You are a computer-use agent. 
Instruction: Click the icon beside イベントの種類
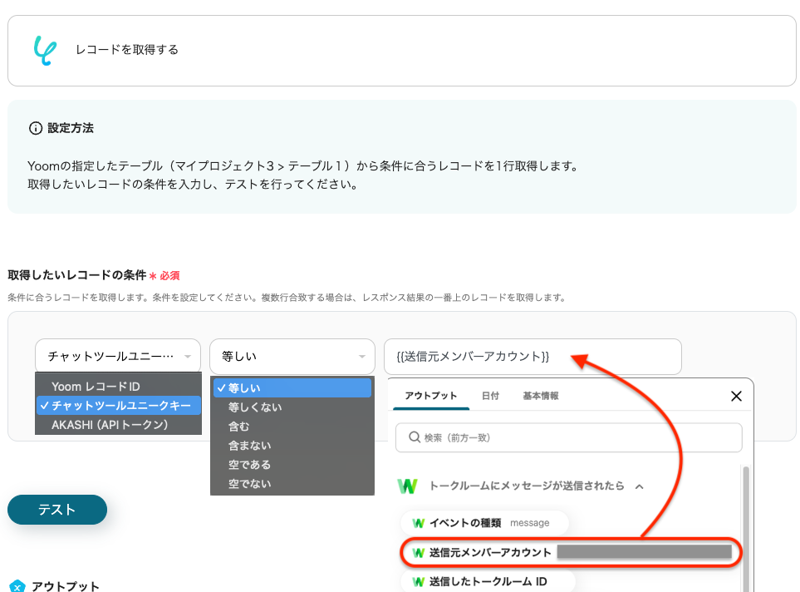[x=419, y=523]
